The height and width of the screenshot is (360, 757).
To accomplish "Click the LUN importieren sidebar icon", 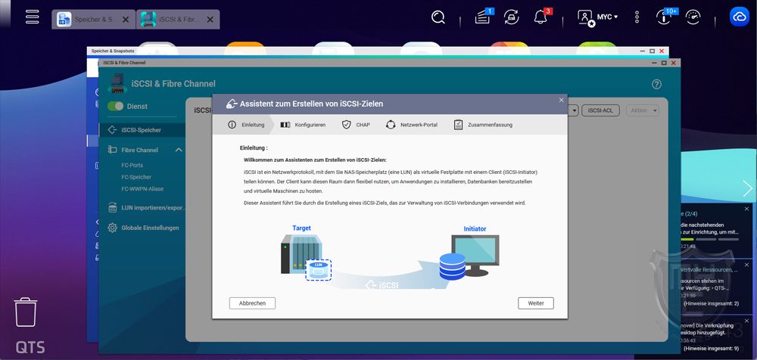I will [x=113, y=208].
